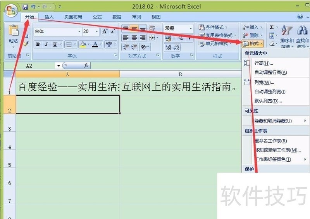
Task: Decrease font size with the smaller A
Action: point(112,31)
